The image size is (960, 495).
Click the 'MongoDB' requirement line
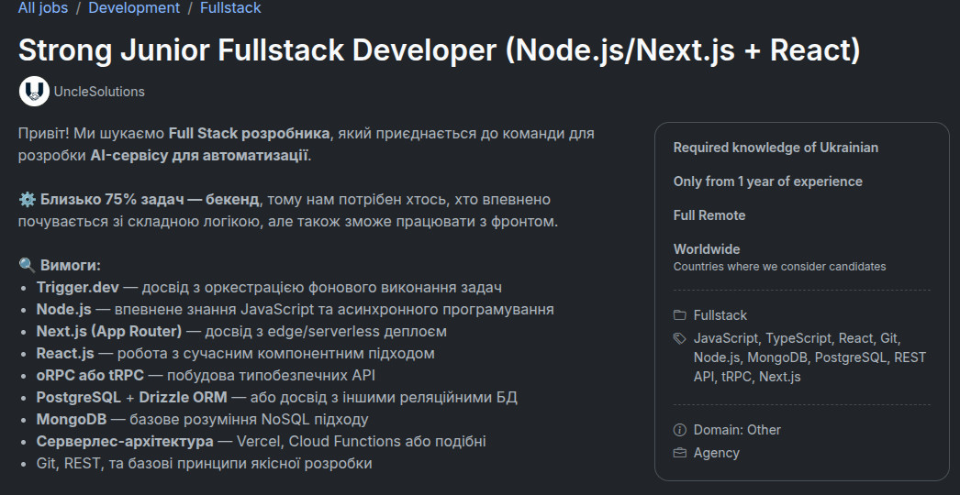coord(203,420)
